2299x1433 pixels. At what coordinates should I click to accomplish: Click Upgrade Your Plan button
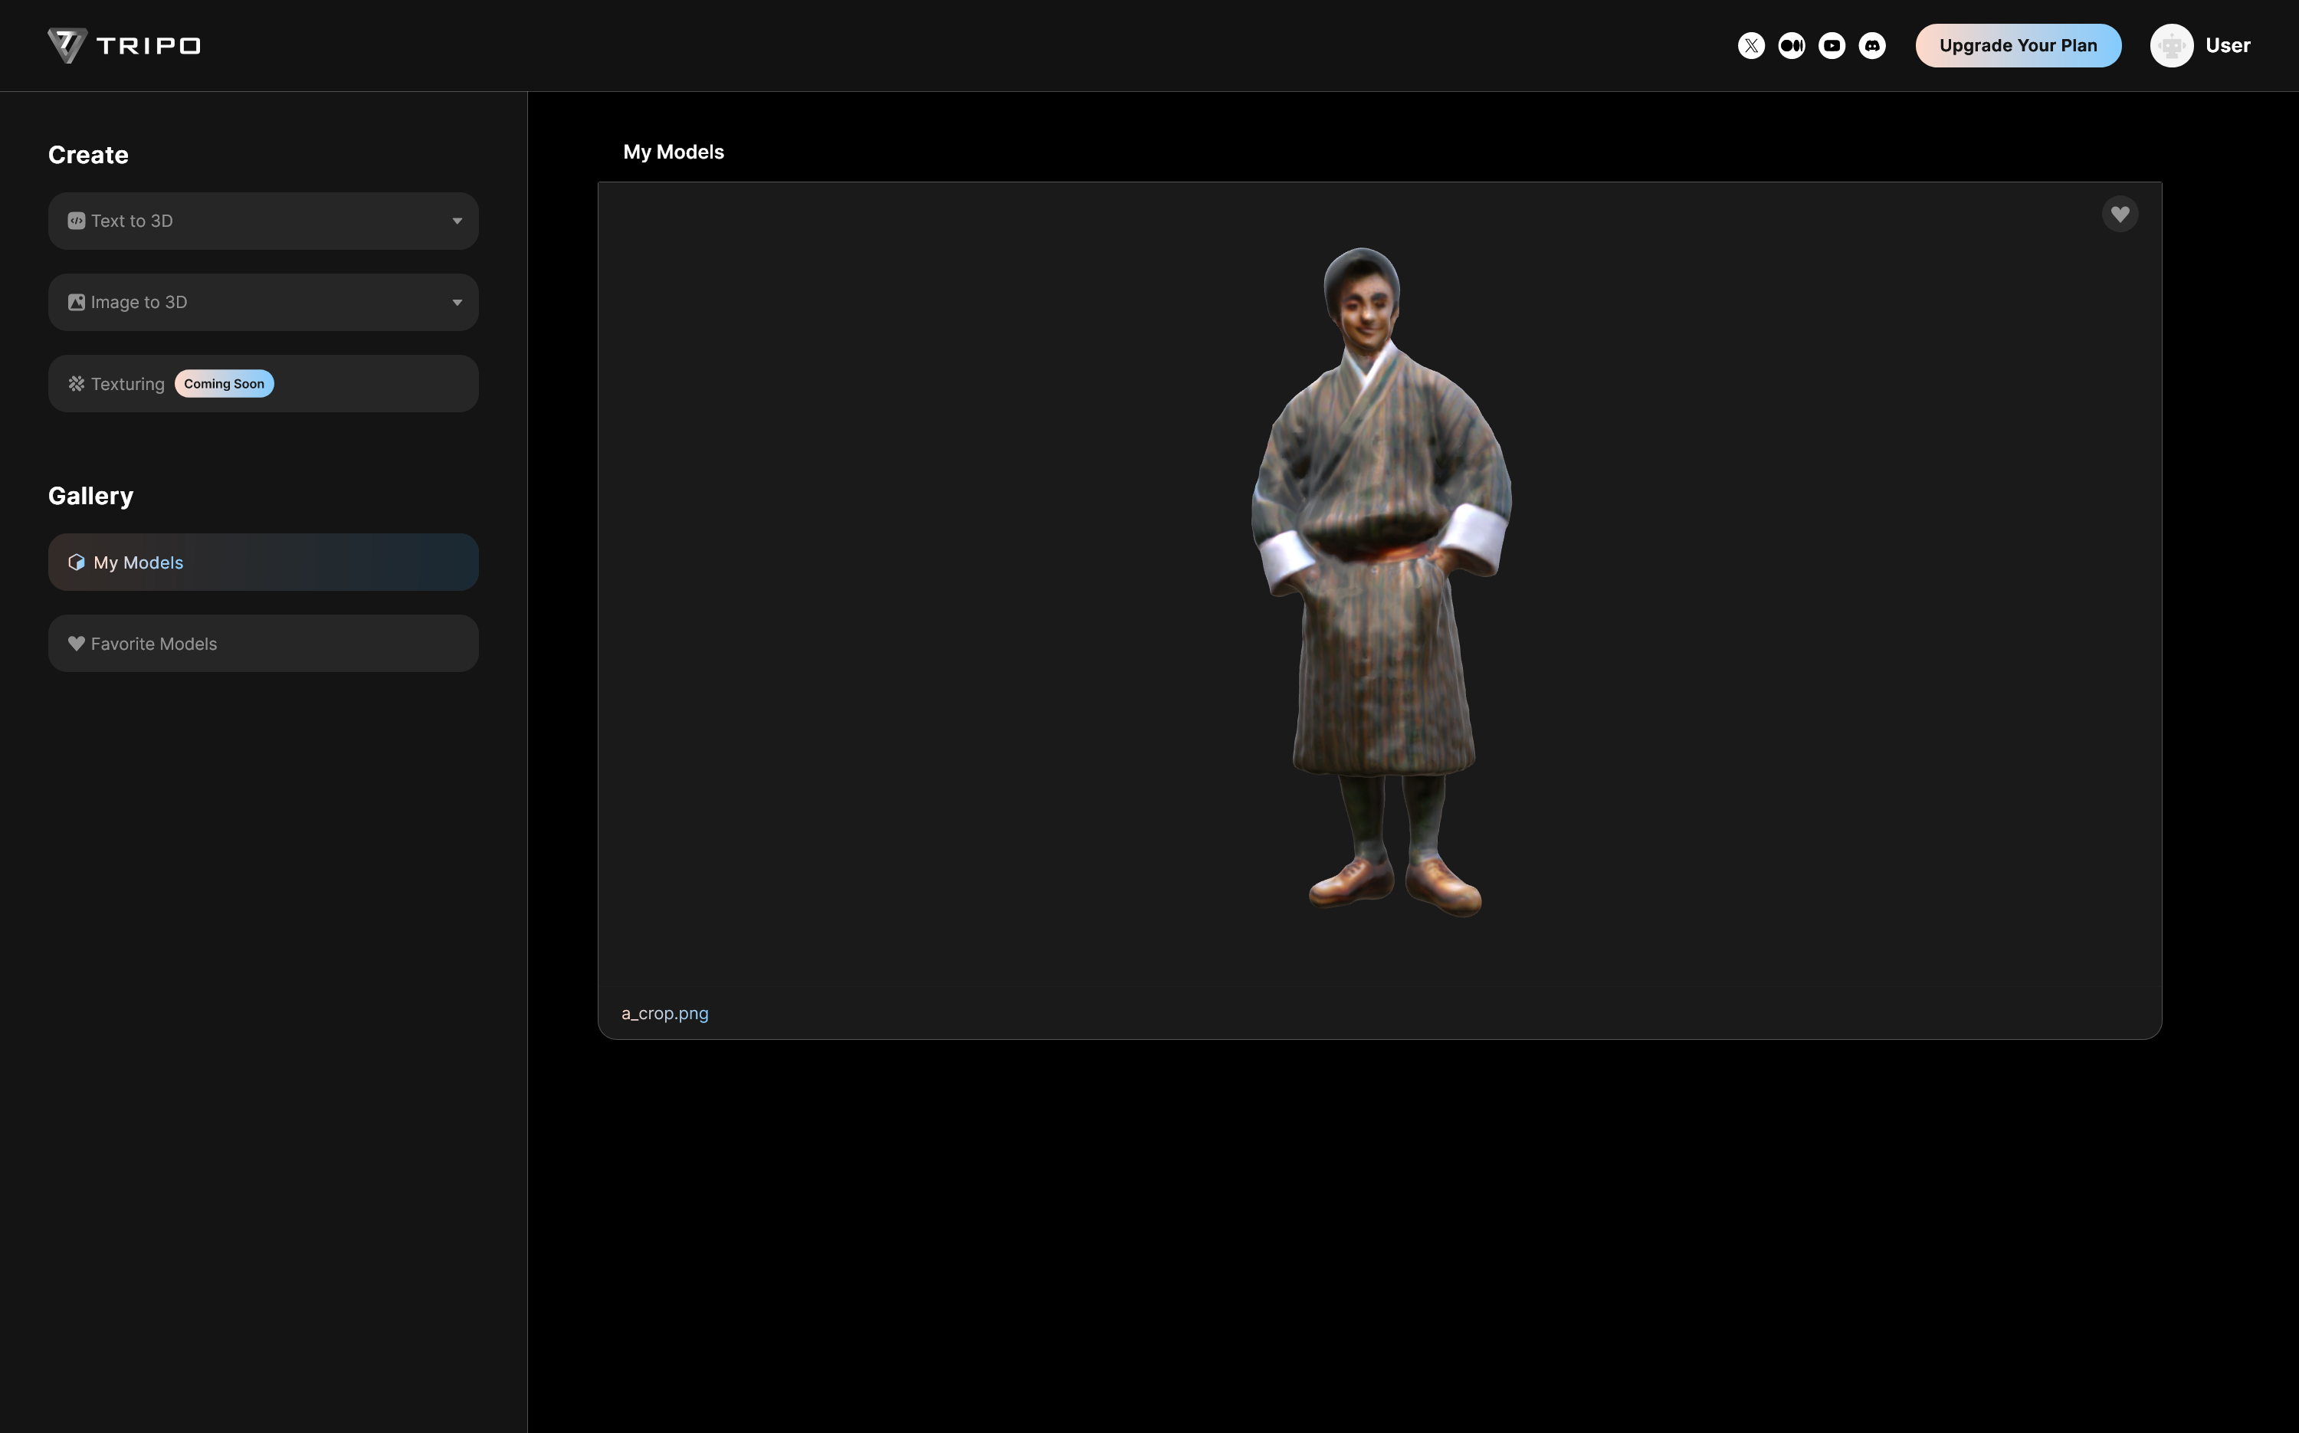2019,45
